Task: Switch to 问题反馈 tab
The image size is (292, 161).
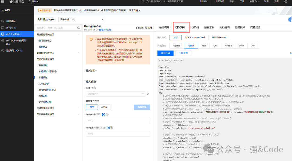Action: point(255,27)
